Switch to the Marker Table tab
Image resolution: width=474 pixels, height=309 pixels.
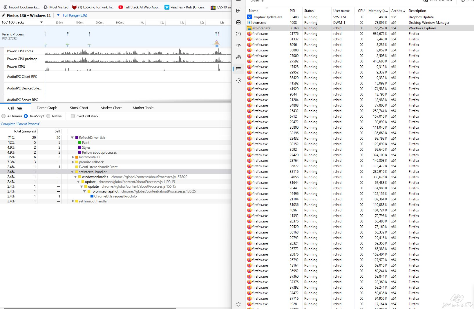pos(143,108)
